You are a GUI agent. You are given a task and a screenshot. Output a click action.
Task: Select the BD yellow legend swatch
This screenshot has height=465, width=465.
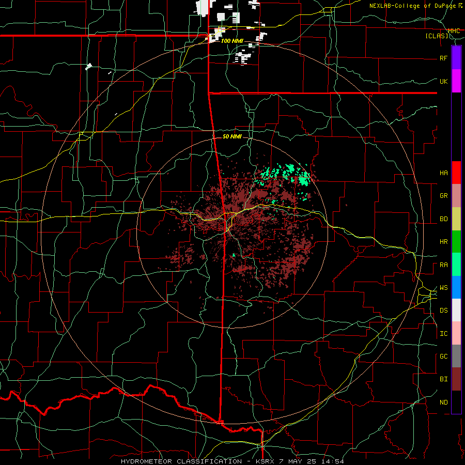(456, 219)
